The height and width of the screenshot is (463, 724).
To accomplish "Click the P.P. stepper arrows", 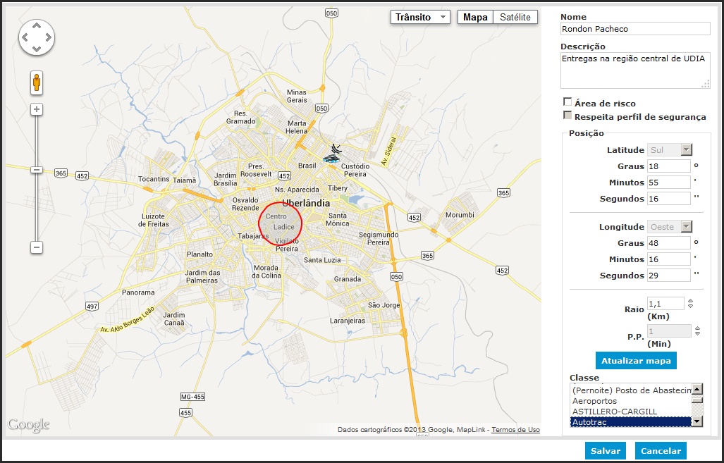I will pos(697,331).
